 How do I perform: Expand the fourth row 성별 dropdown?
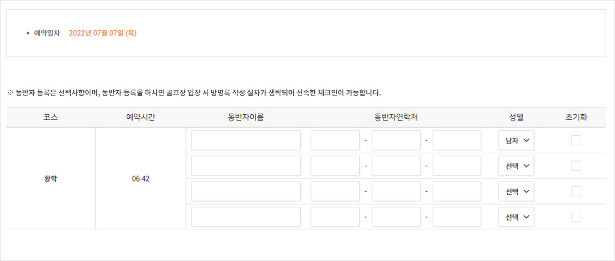[x=516, y=217]
